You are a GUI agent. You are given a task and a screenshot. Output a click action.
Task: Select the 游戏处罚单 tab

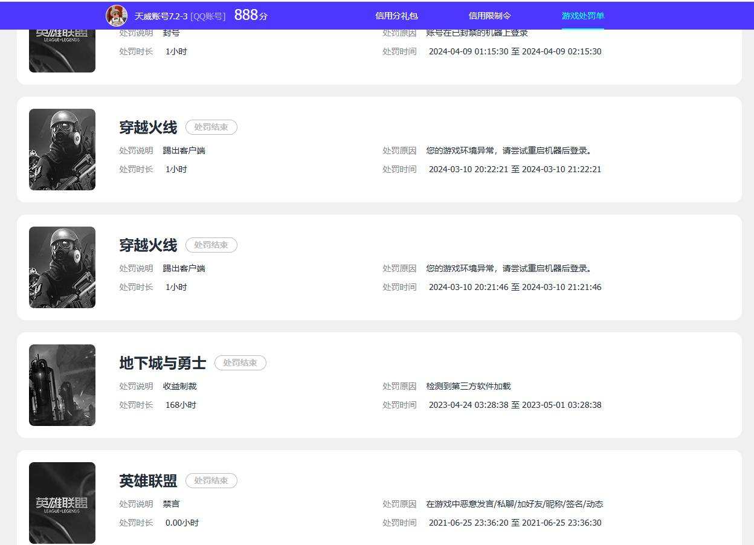pyautogui.click(x=583, y=16)
